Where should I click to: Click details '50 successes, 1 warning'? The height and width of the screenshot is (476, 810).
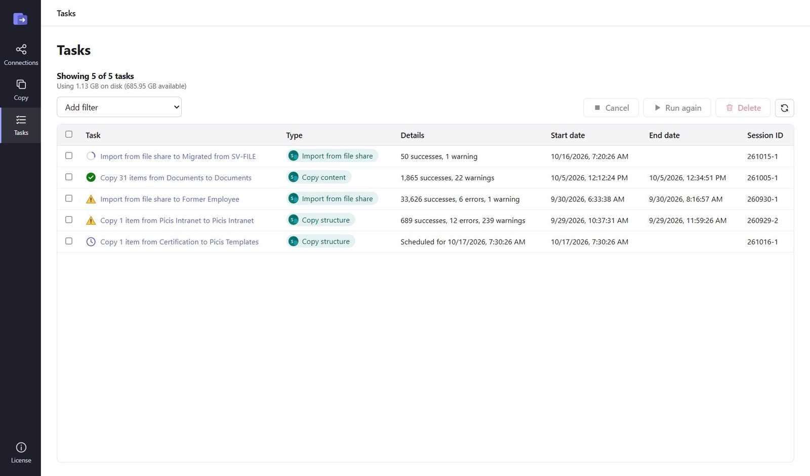[x=439, y=156]
